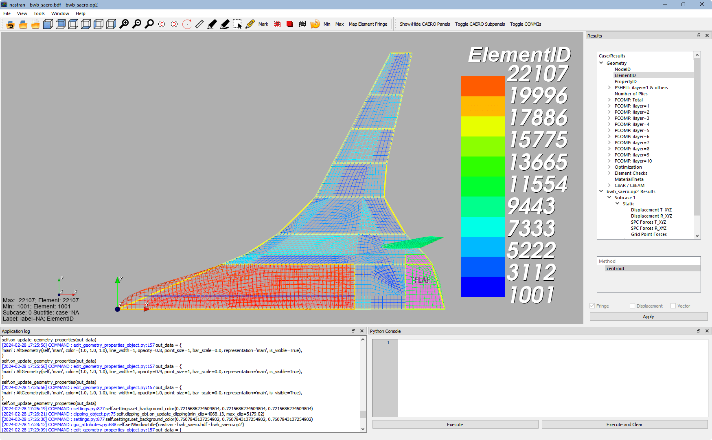Click the reload model folder icon
This screenshot has height=440, width=712.
tap(11, 24)
